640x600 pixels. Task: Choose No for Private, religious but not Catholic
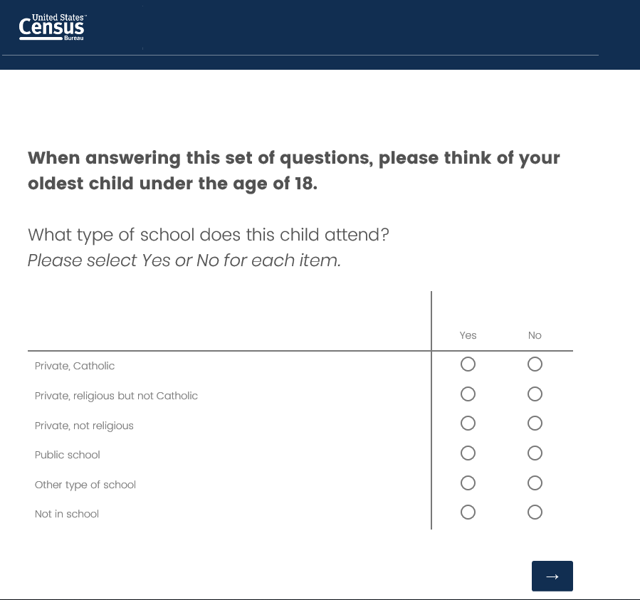point(535,394)
